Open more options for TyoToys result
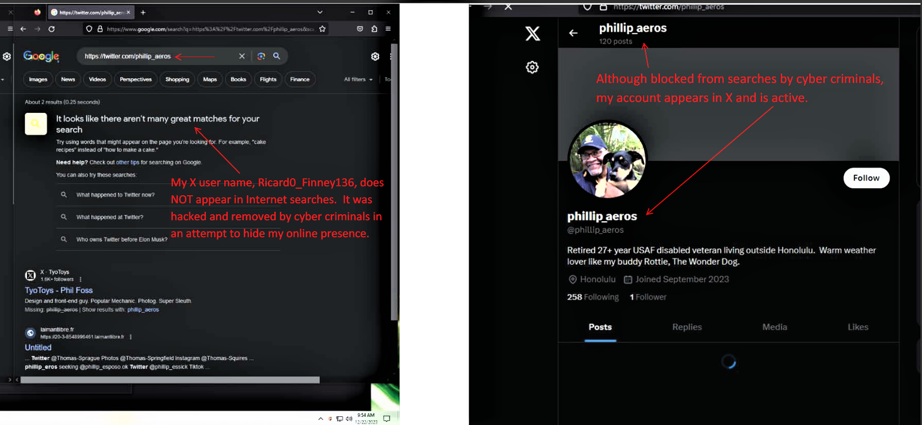The width and height of the screenshot is (922, 425). click(81, 279)
